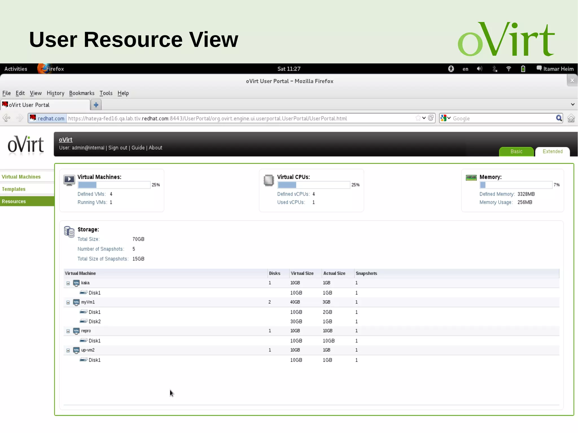Click the Memory RAM icon
Viewport: 578px width, 433px height.
click(x=471, y=178)
